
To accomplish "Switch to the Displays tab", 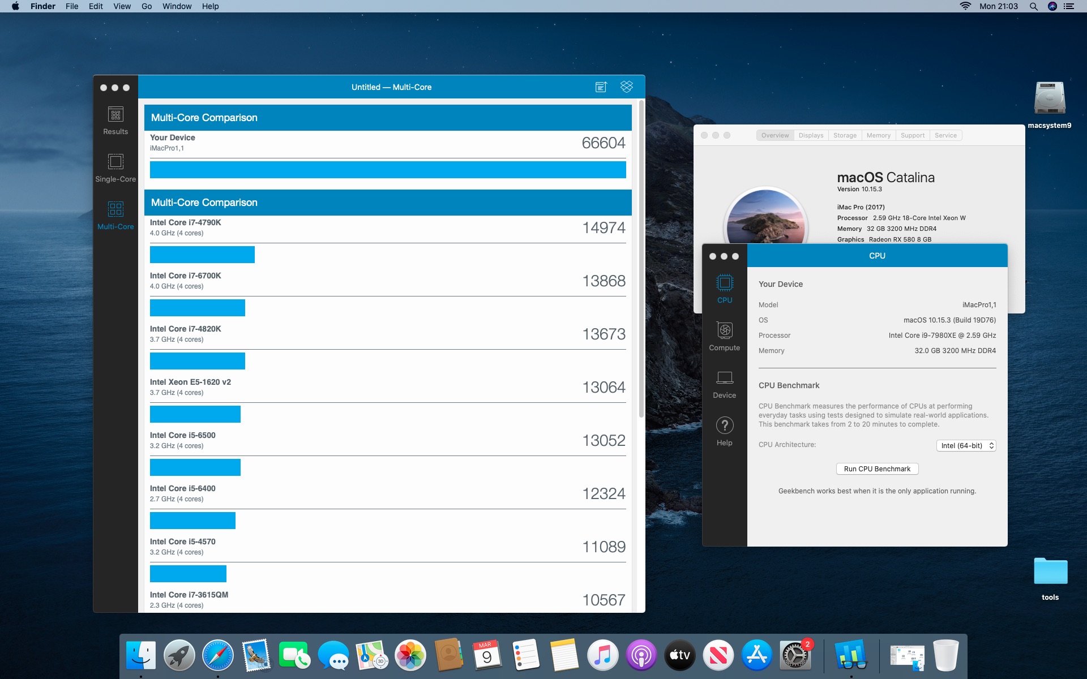I will click(x=811, y=135).
